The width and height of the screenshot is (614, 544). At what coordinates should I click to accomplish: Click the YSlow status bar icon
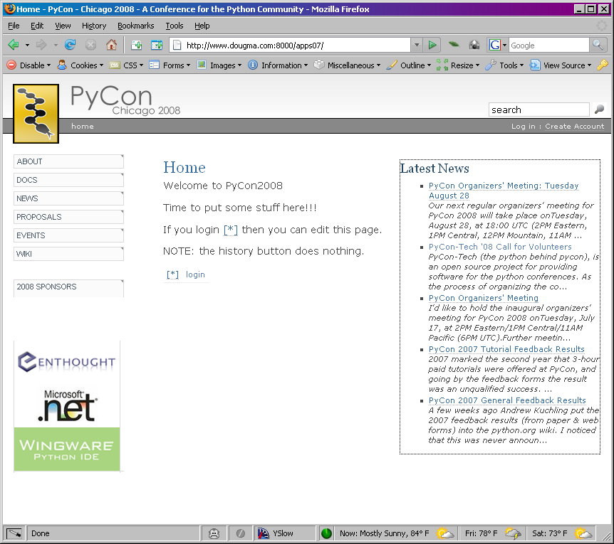click(264, 533)
